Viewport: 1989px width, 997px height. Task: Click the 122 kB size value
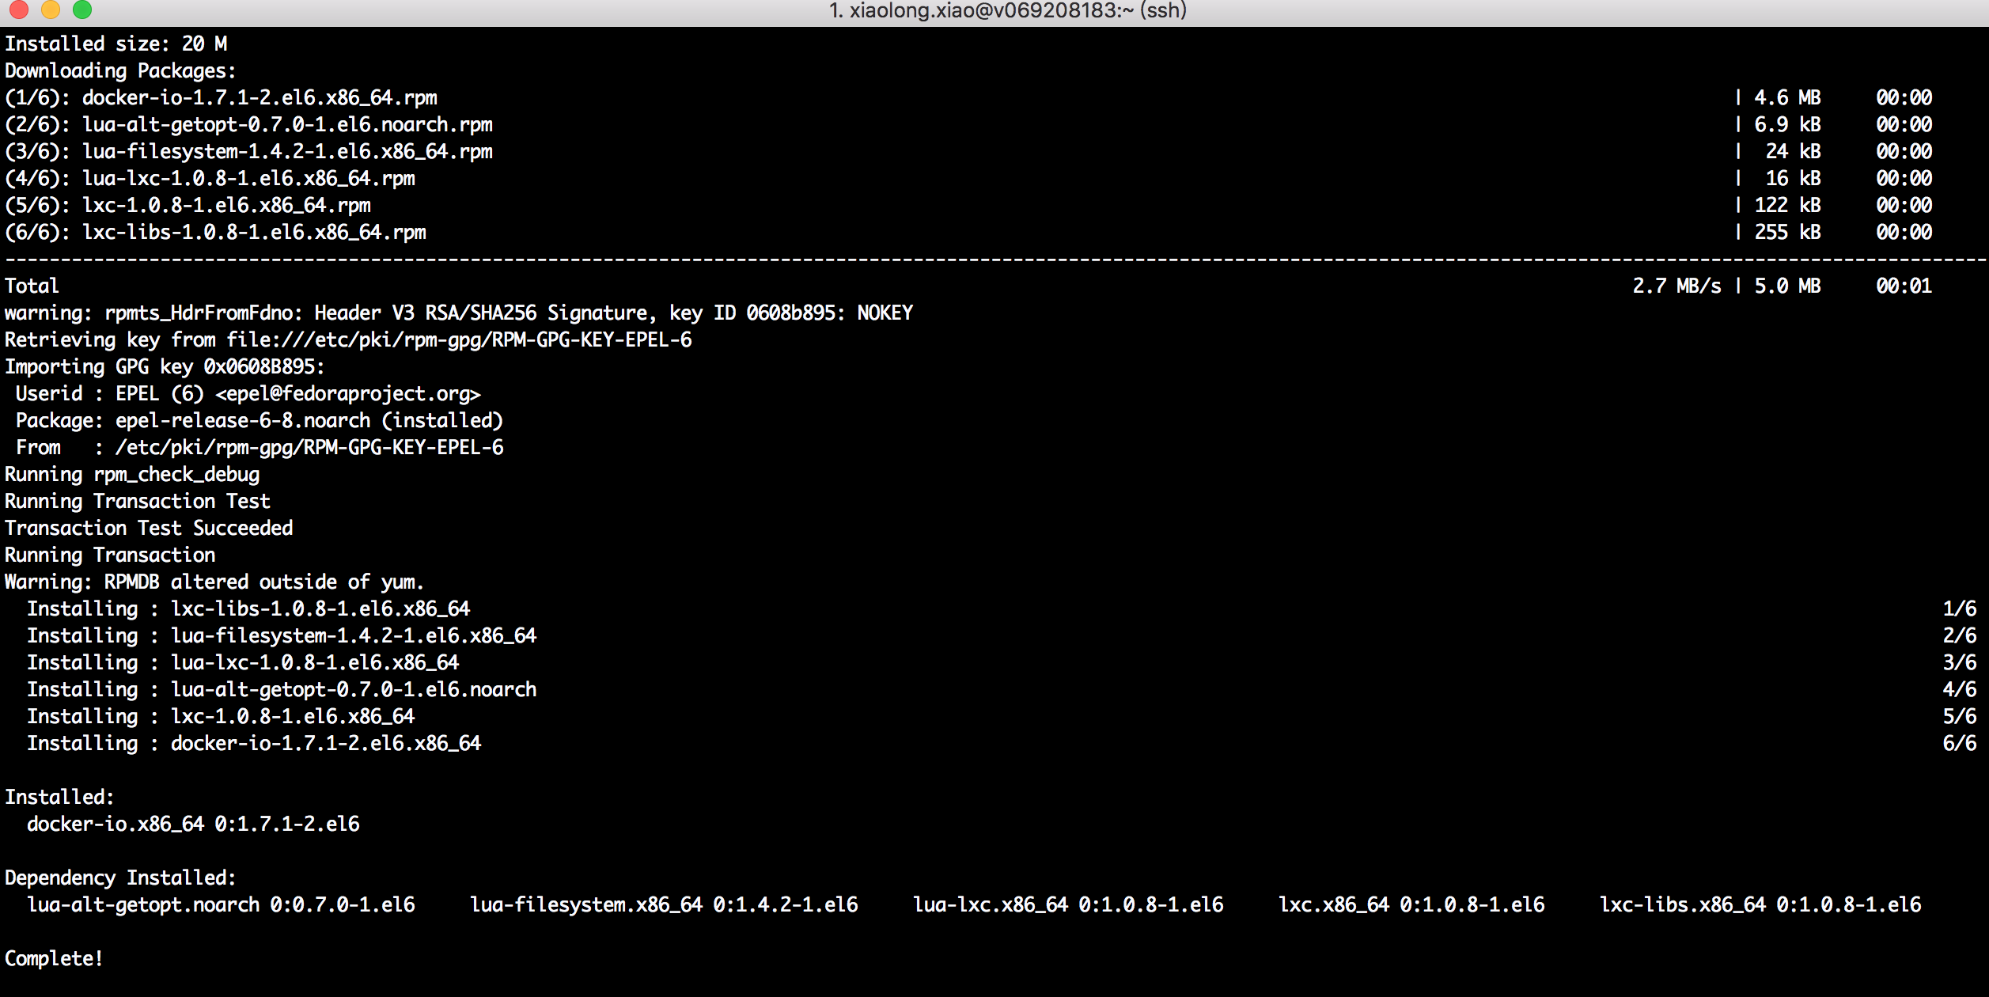[1787, 206]
